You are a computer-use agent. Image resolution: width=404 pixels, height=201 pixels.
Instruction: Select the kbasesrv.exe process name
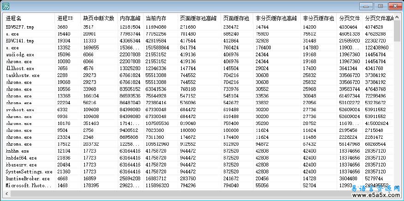click(21, 165)
